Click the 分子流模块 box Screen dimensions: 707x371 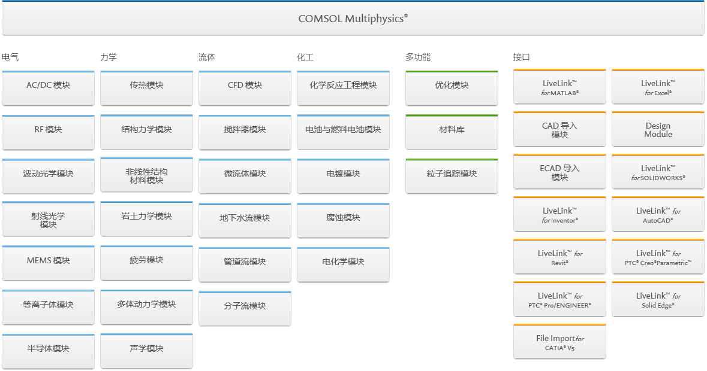[x=245, y=306]
